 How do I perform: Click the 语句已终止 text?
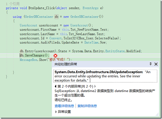tap(63, 100)
